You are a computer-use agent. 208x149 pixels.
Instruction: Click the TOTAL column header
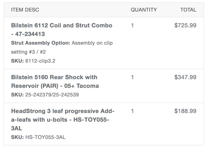[x=188, y=10]
